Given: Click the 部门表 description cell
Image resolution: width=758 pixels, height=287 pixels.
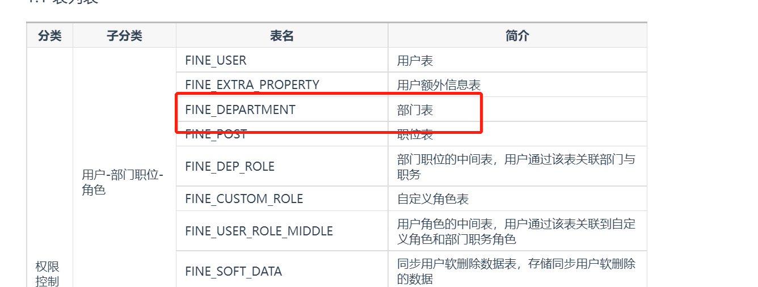Looking at the screenshot, I should click(517, 109).
